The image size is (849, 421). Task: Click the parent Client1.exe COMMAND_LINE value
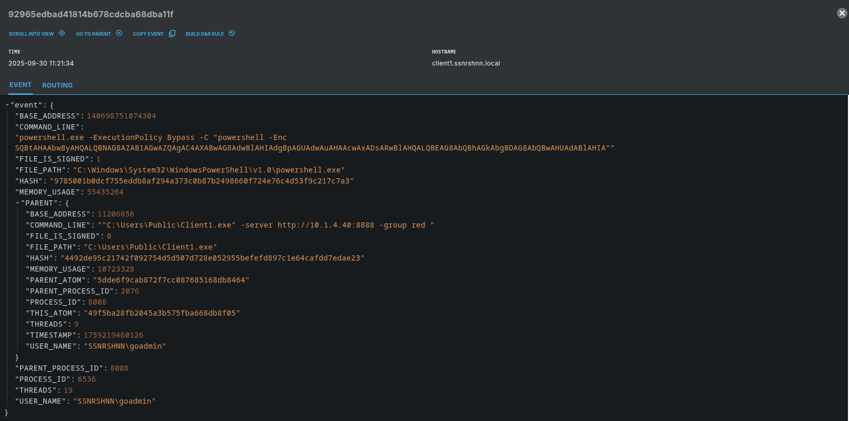point(266,225)
